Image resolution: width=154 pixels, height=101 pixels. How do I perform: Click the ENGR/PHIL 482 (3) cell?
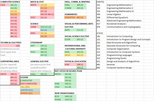75,18
